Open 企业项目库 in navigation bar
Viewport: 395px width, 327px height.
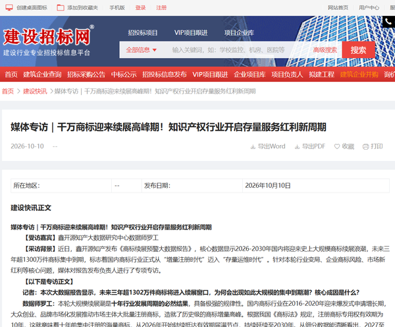coord(250,74)
